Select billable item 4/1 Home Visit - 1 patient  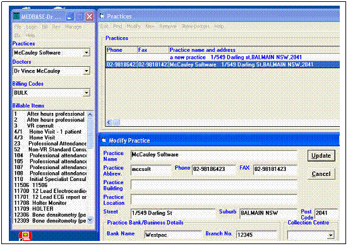point(50,132)
